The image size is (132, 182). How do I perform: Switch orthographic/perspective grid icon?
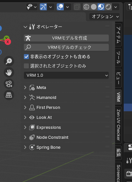point(9,95)
